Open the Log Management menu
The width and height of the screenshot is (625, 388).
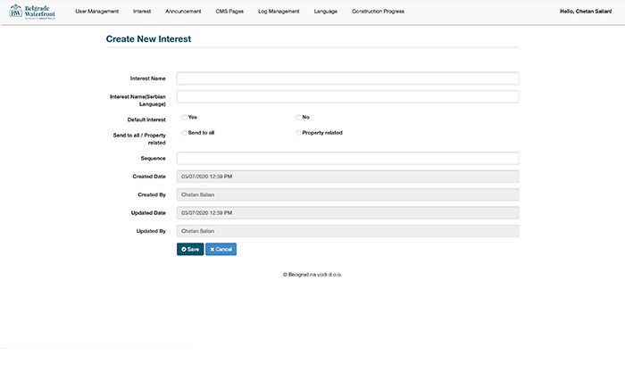(279, 12)
